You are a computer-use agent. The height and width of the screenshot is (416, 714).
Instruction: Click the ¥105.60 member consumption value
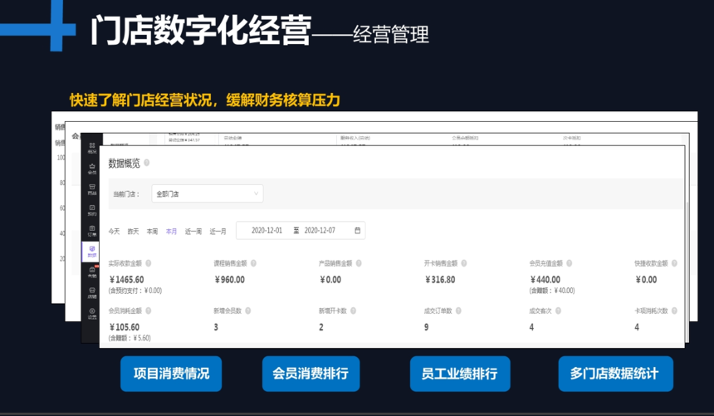pyautogui.click(x=125, y=327)
